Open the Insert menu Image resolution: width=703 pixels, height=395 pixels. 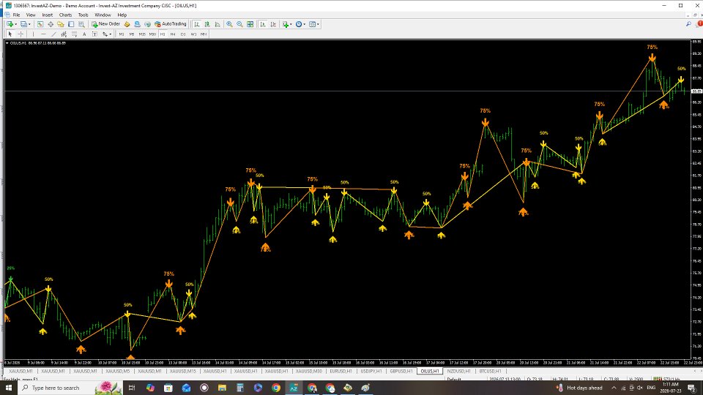(47, 15)
